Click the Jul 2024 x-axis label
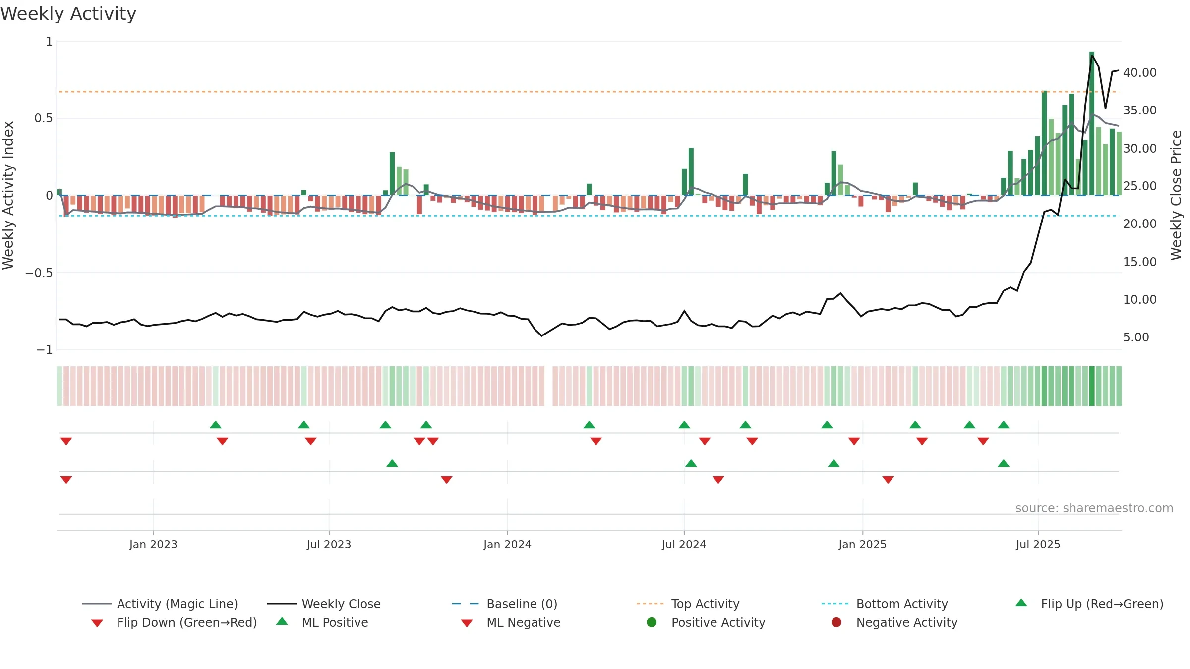1190x669 pixels. tap(684, 544)
